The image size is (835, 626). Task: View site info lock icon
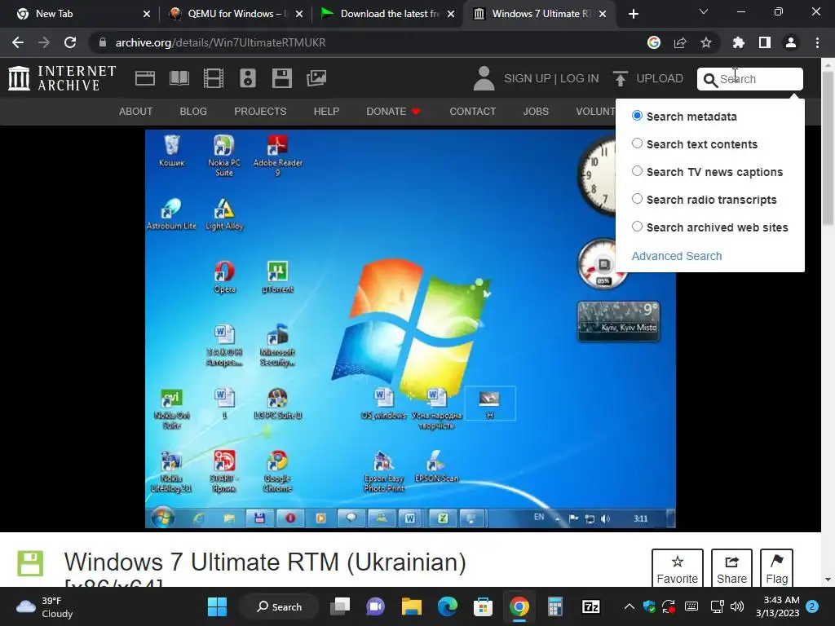coord(103,42)
